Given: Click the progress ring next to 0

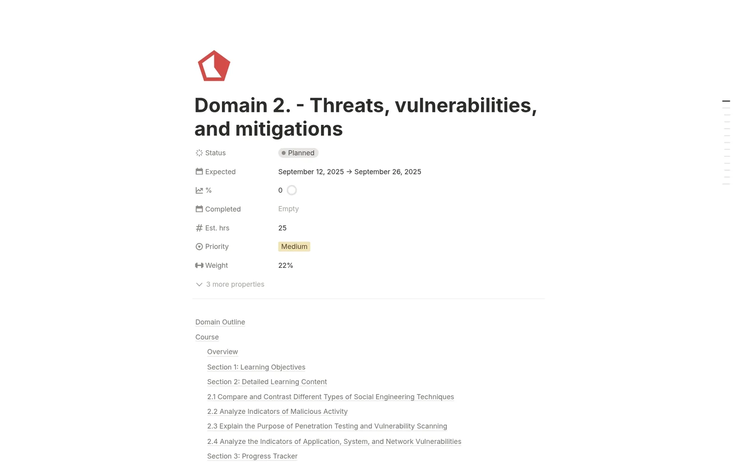Looking at the screenshot, I should pyautogui.click(x=292, y=190).
